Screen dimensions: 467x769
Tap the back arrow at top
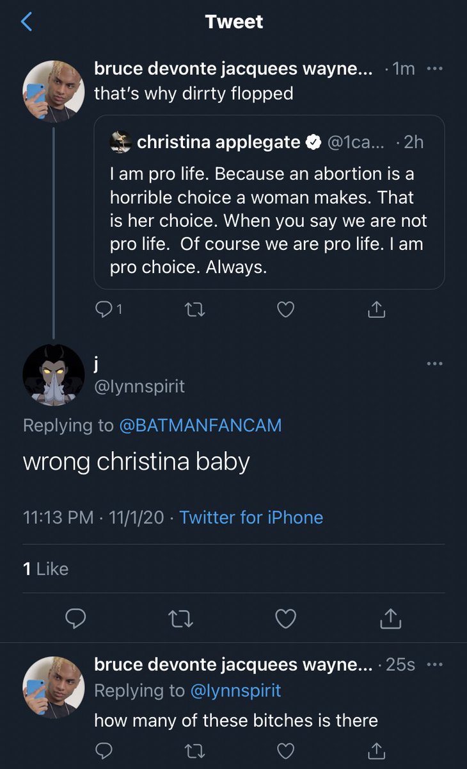[x=27, y=22]
